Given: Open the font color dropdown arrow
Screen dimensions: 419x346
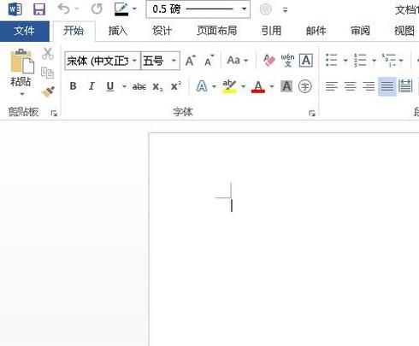Looking at the screenshot, I should pyautogui.click(x=272, y=86).
